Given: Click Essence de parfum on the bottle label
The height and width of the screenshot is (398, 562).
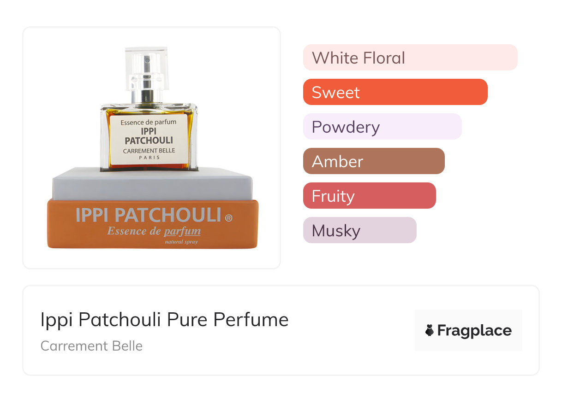Looking at the screenshot, I should 149,123.
